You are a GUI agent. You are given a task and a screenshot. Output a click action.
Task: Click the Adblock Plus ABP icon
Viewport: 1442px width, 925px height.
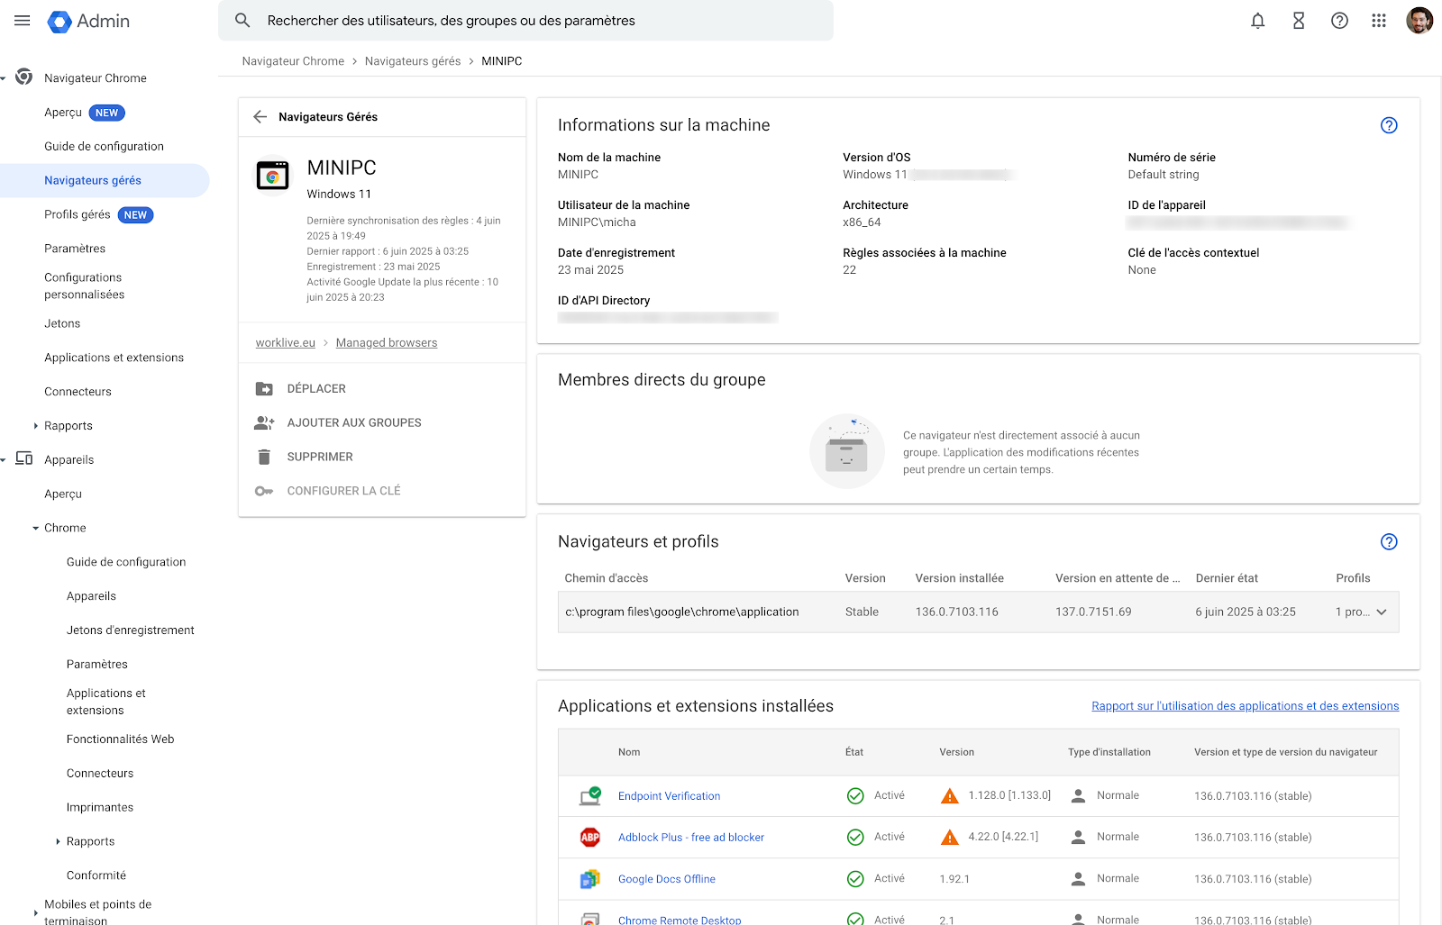pos(590,838)
